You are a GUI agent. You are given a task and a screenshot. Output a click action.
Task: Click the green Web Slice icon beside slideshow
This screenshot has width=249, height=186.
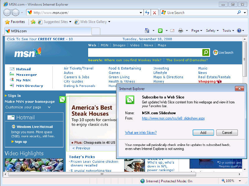[63, 99]
